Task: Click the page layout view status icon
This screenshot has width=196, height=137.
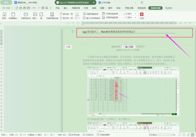Action: pyautogui.click(x=192, y=135)
